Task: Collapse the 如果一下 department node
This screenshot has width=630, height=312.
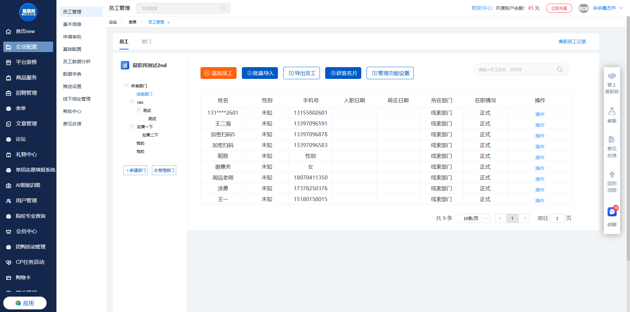Action: (132, 126)
